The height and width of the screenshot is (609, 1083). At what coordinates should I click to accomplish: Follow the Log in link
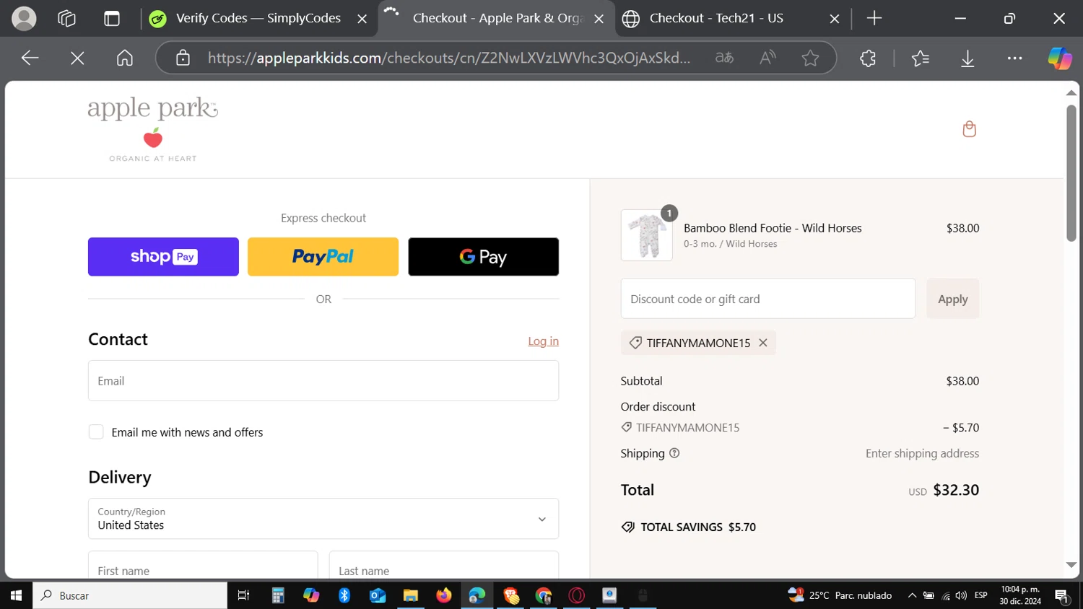pos(543,341)
